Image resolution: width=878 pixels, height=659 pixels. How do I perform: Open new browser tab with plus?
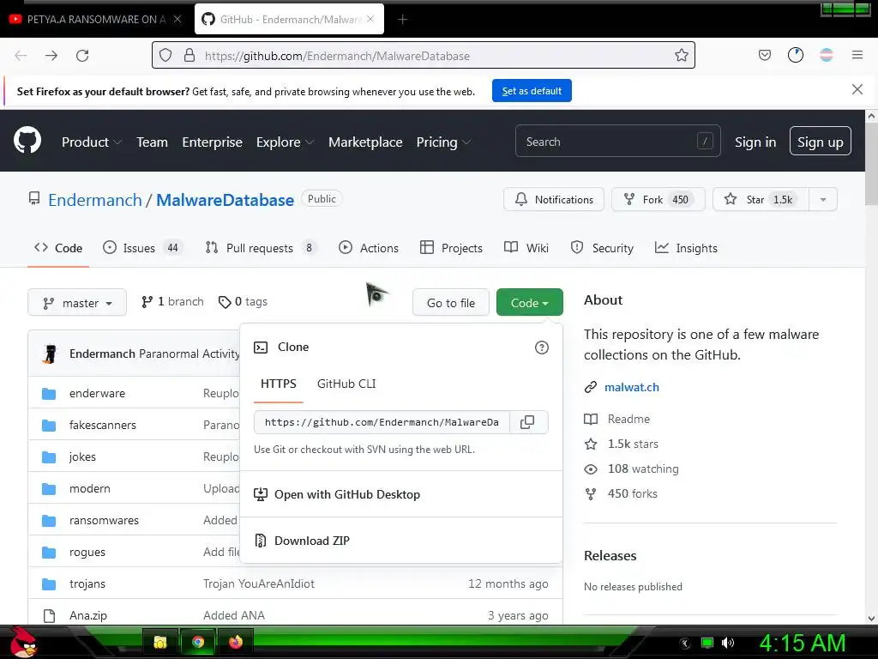[x=402, y=20]
